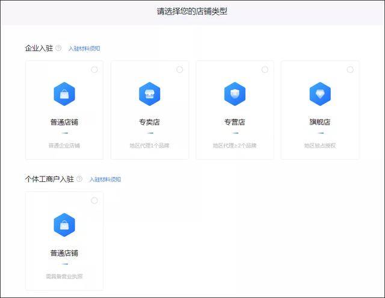385x298 pixels.
Task: Click the help icon beside 企业入驻
Action: [x=58, y=48]
